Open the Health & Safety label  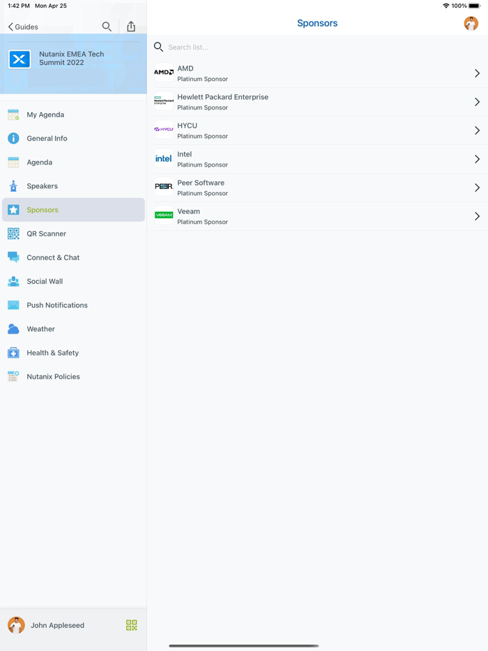tap(53, 353)
